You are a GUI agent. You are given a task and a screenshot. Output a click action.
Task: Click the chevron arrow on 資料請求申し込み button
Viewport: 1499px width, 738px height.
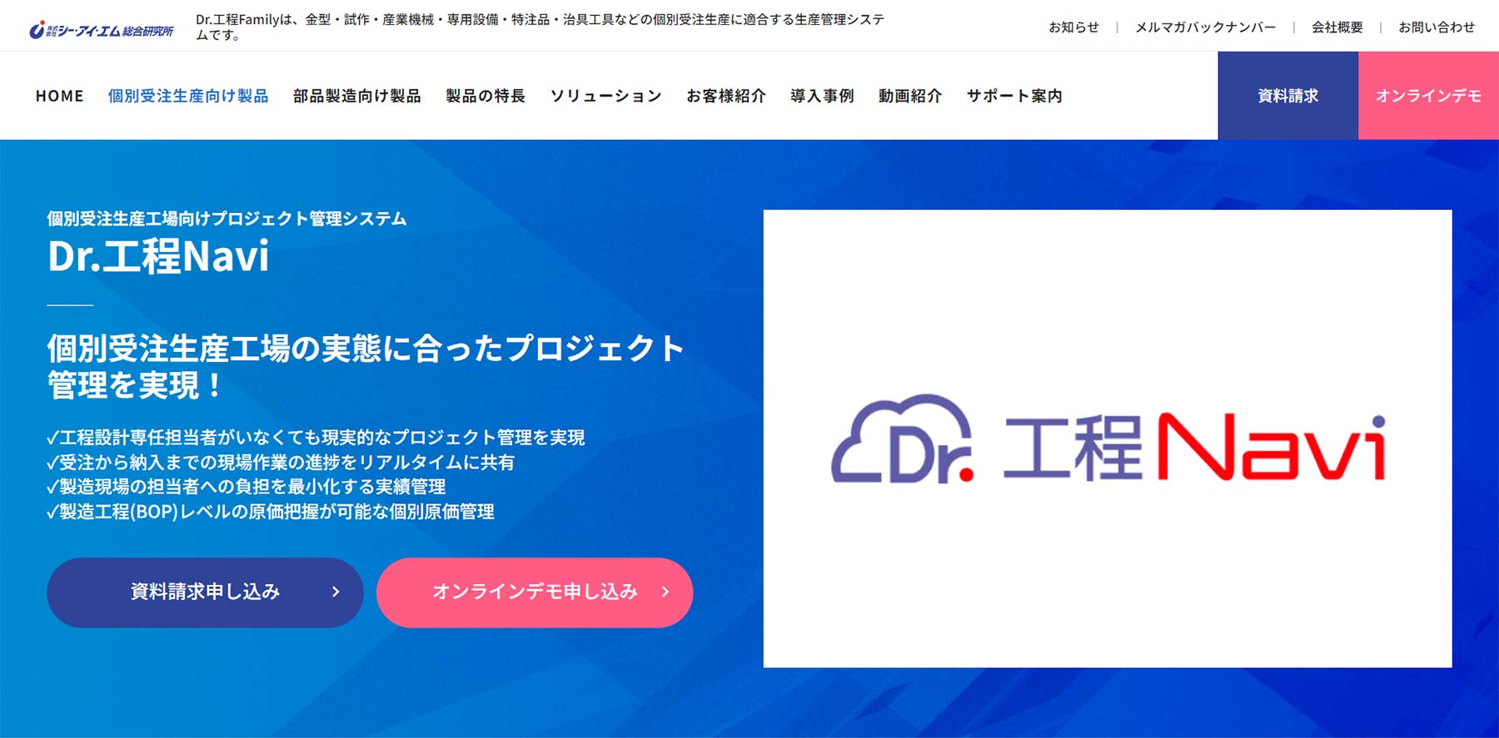(x=336, y=592)
